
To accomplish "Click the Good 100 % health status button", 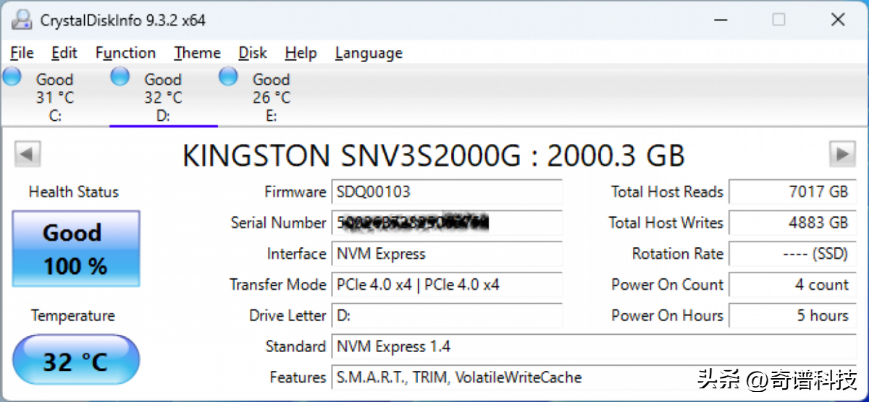I will coord(76,249).
